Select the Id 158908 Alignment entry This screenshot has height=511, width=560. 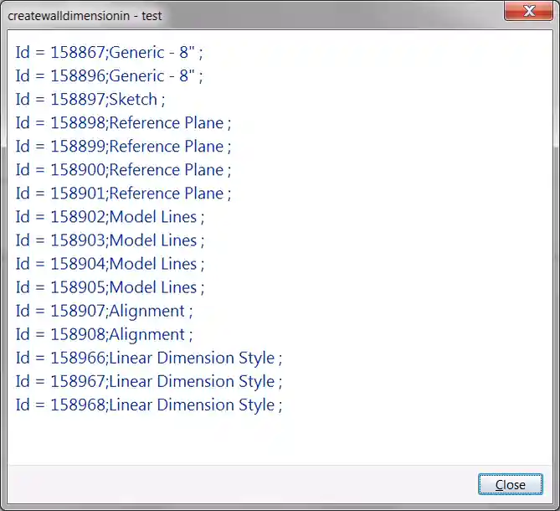coord(104,333)
